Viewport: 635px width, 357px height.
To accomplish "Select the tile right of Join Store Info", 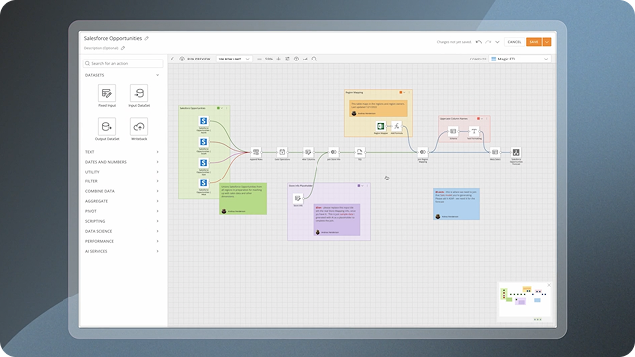I will coord(359,152).
